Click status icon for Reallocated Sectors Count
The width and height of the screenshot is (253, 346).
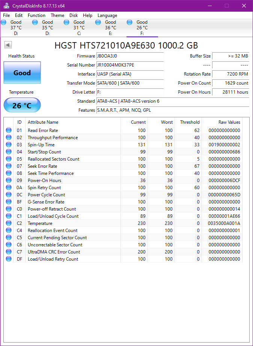point(9,159)
